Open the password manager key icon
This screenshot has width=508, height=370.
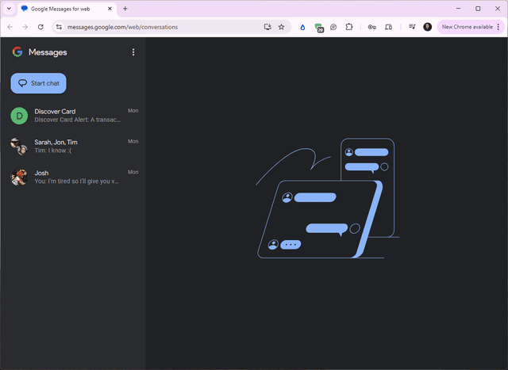(371, 26)
